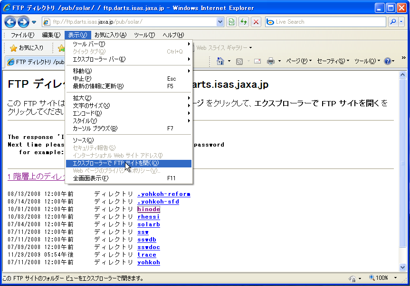The width and height of the screenshot is (410, 286).
Task: Click the Print icon in command bar
Action: pos(271,61)
